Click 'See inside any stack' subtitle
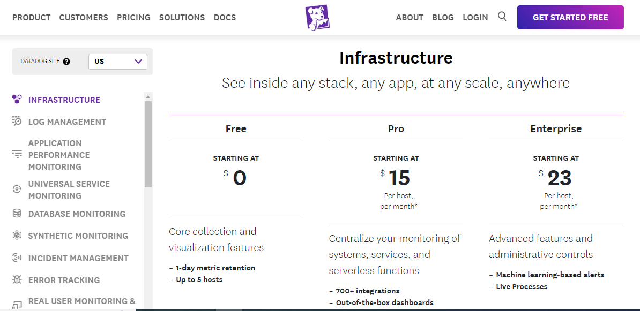Screen dimensions: 640x311 tap(396, 83)
